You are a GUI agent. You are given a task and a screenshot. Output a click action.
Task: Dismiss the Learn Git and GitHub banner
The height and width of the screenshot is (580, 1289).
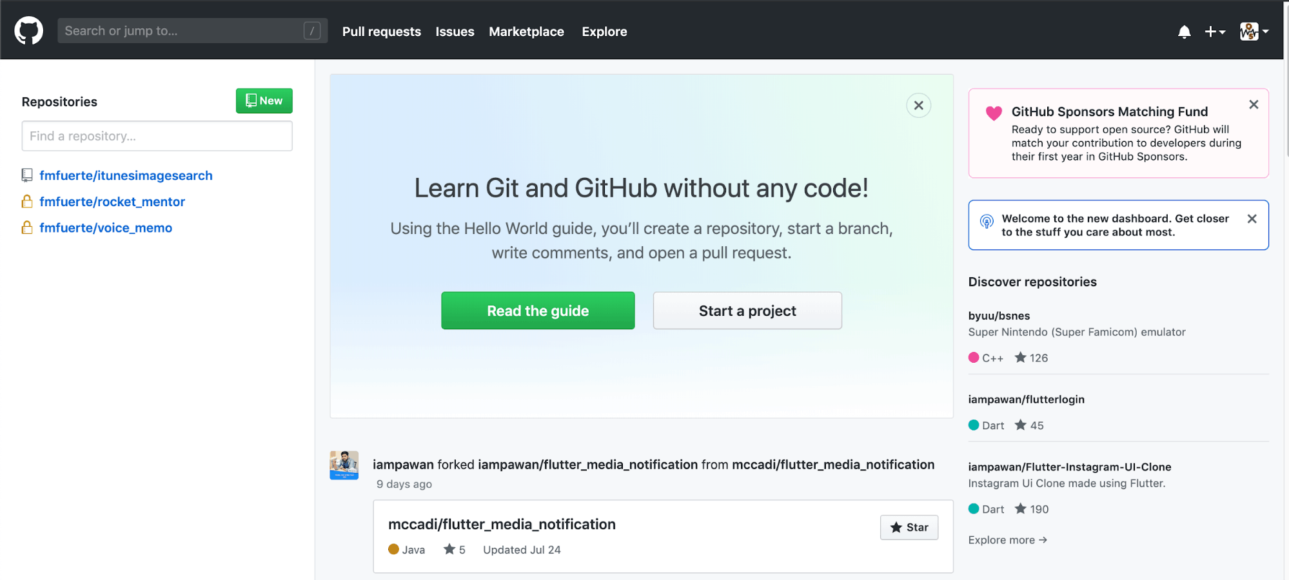(919, 105)
